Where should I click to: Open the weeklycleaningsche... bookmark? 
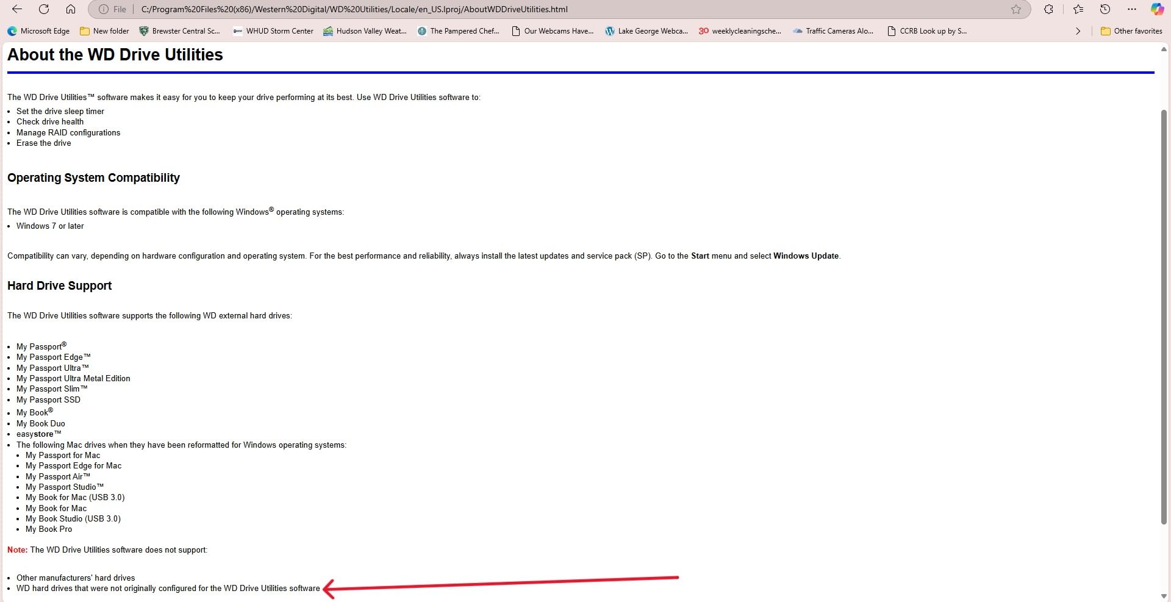point(740,31)
